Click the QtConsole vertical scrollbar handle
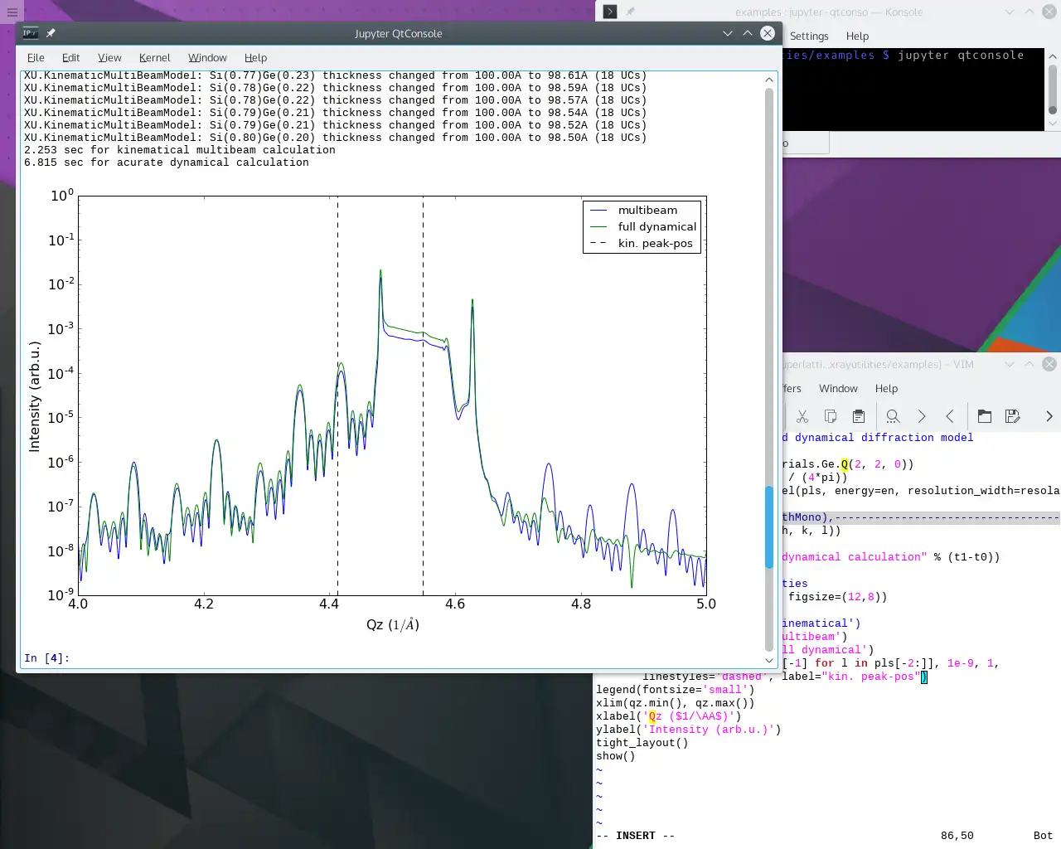The image size is (1061, 849). point(768,526)
